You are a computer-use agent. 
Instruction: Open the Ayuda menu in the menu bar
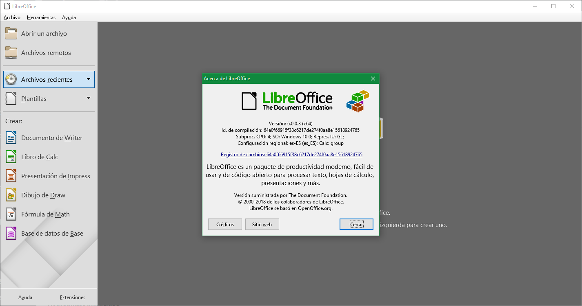(69, 17)
